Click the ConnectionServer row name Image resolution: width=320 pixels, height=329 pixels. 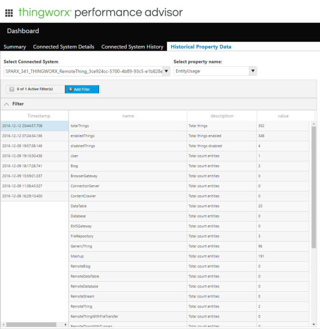click(85, 186)
